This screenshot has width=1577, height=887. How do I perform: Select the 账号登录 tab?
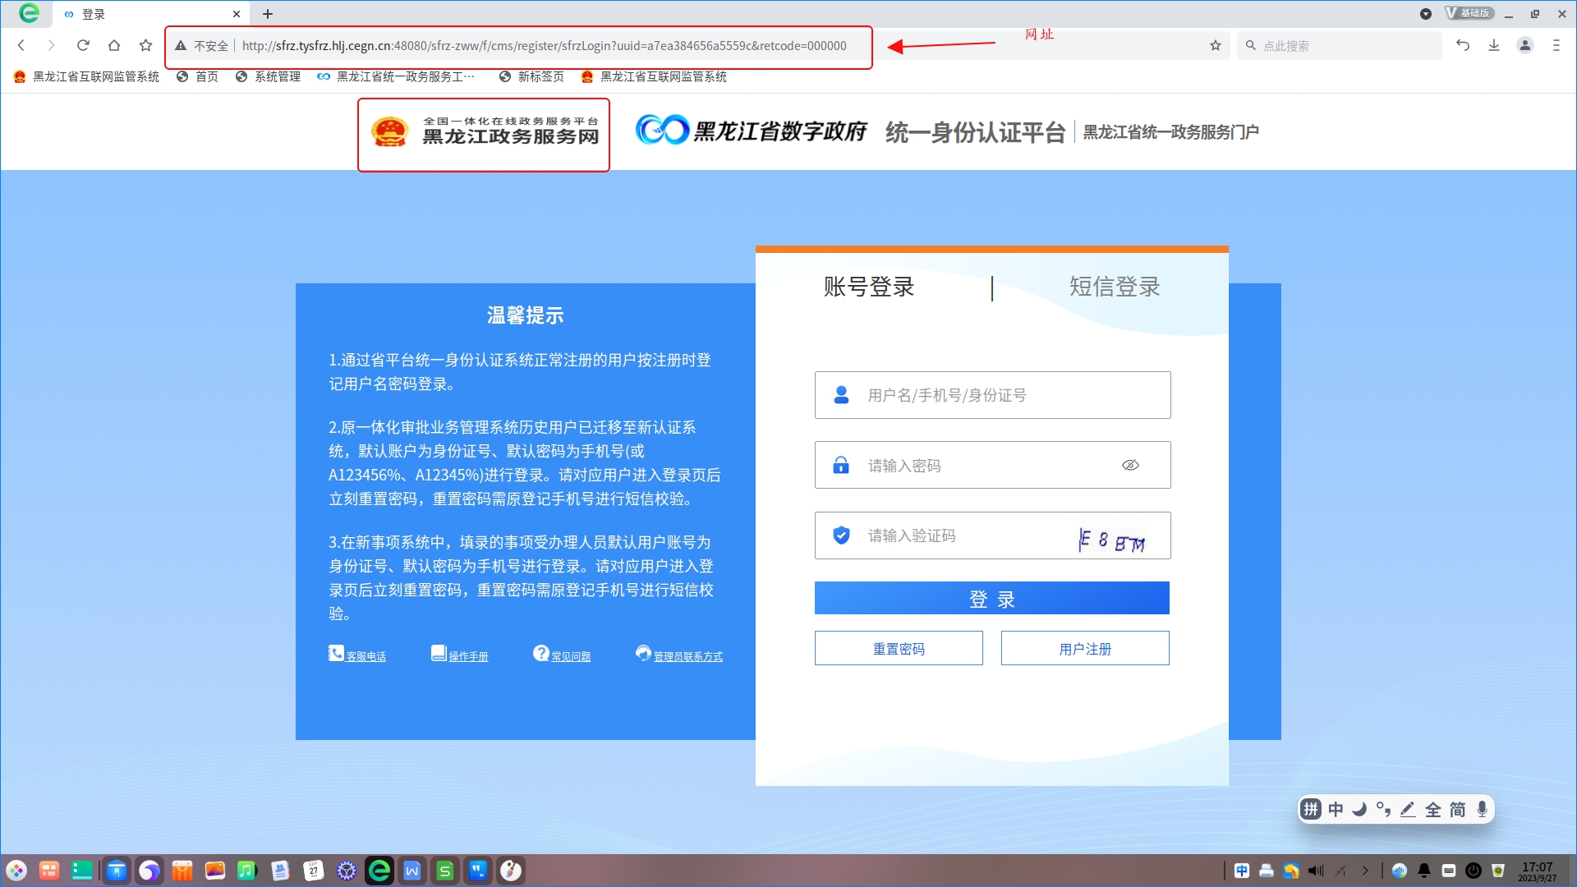(869, 287)
